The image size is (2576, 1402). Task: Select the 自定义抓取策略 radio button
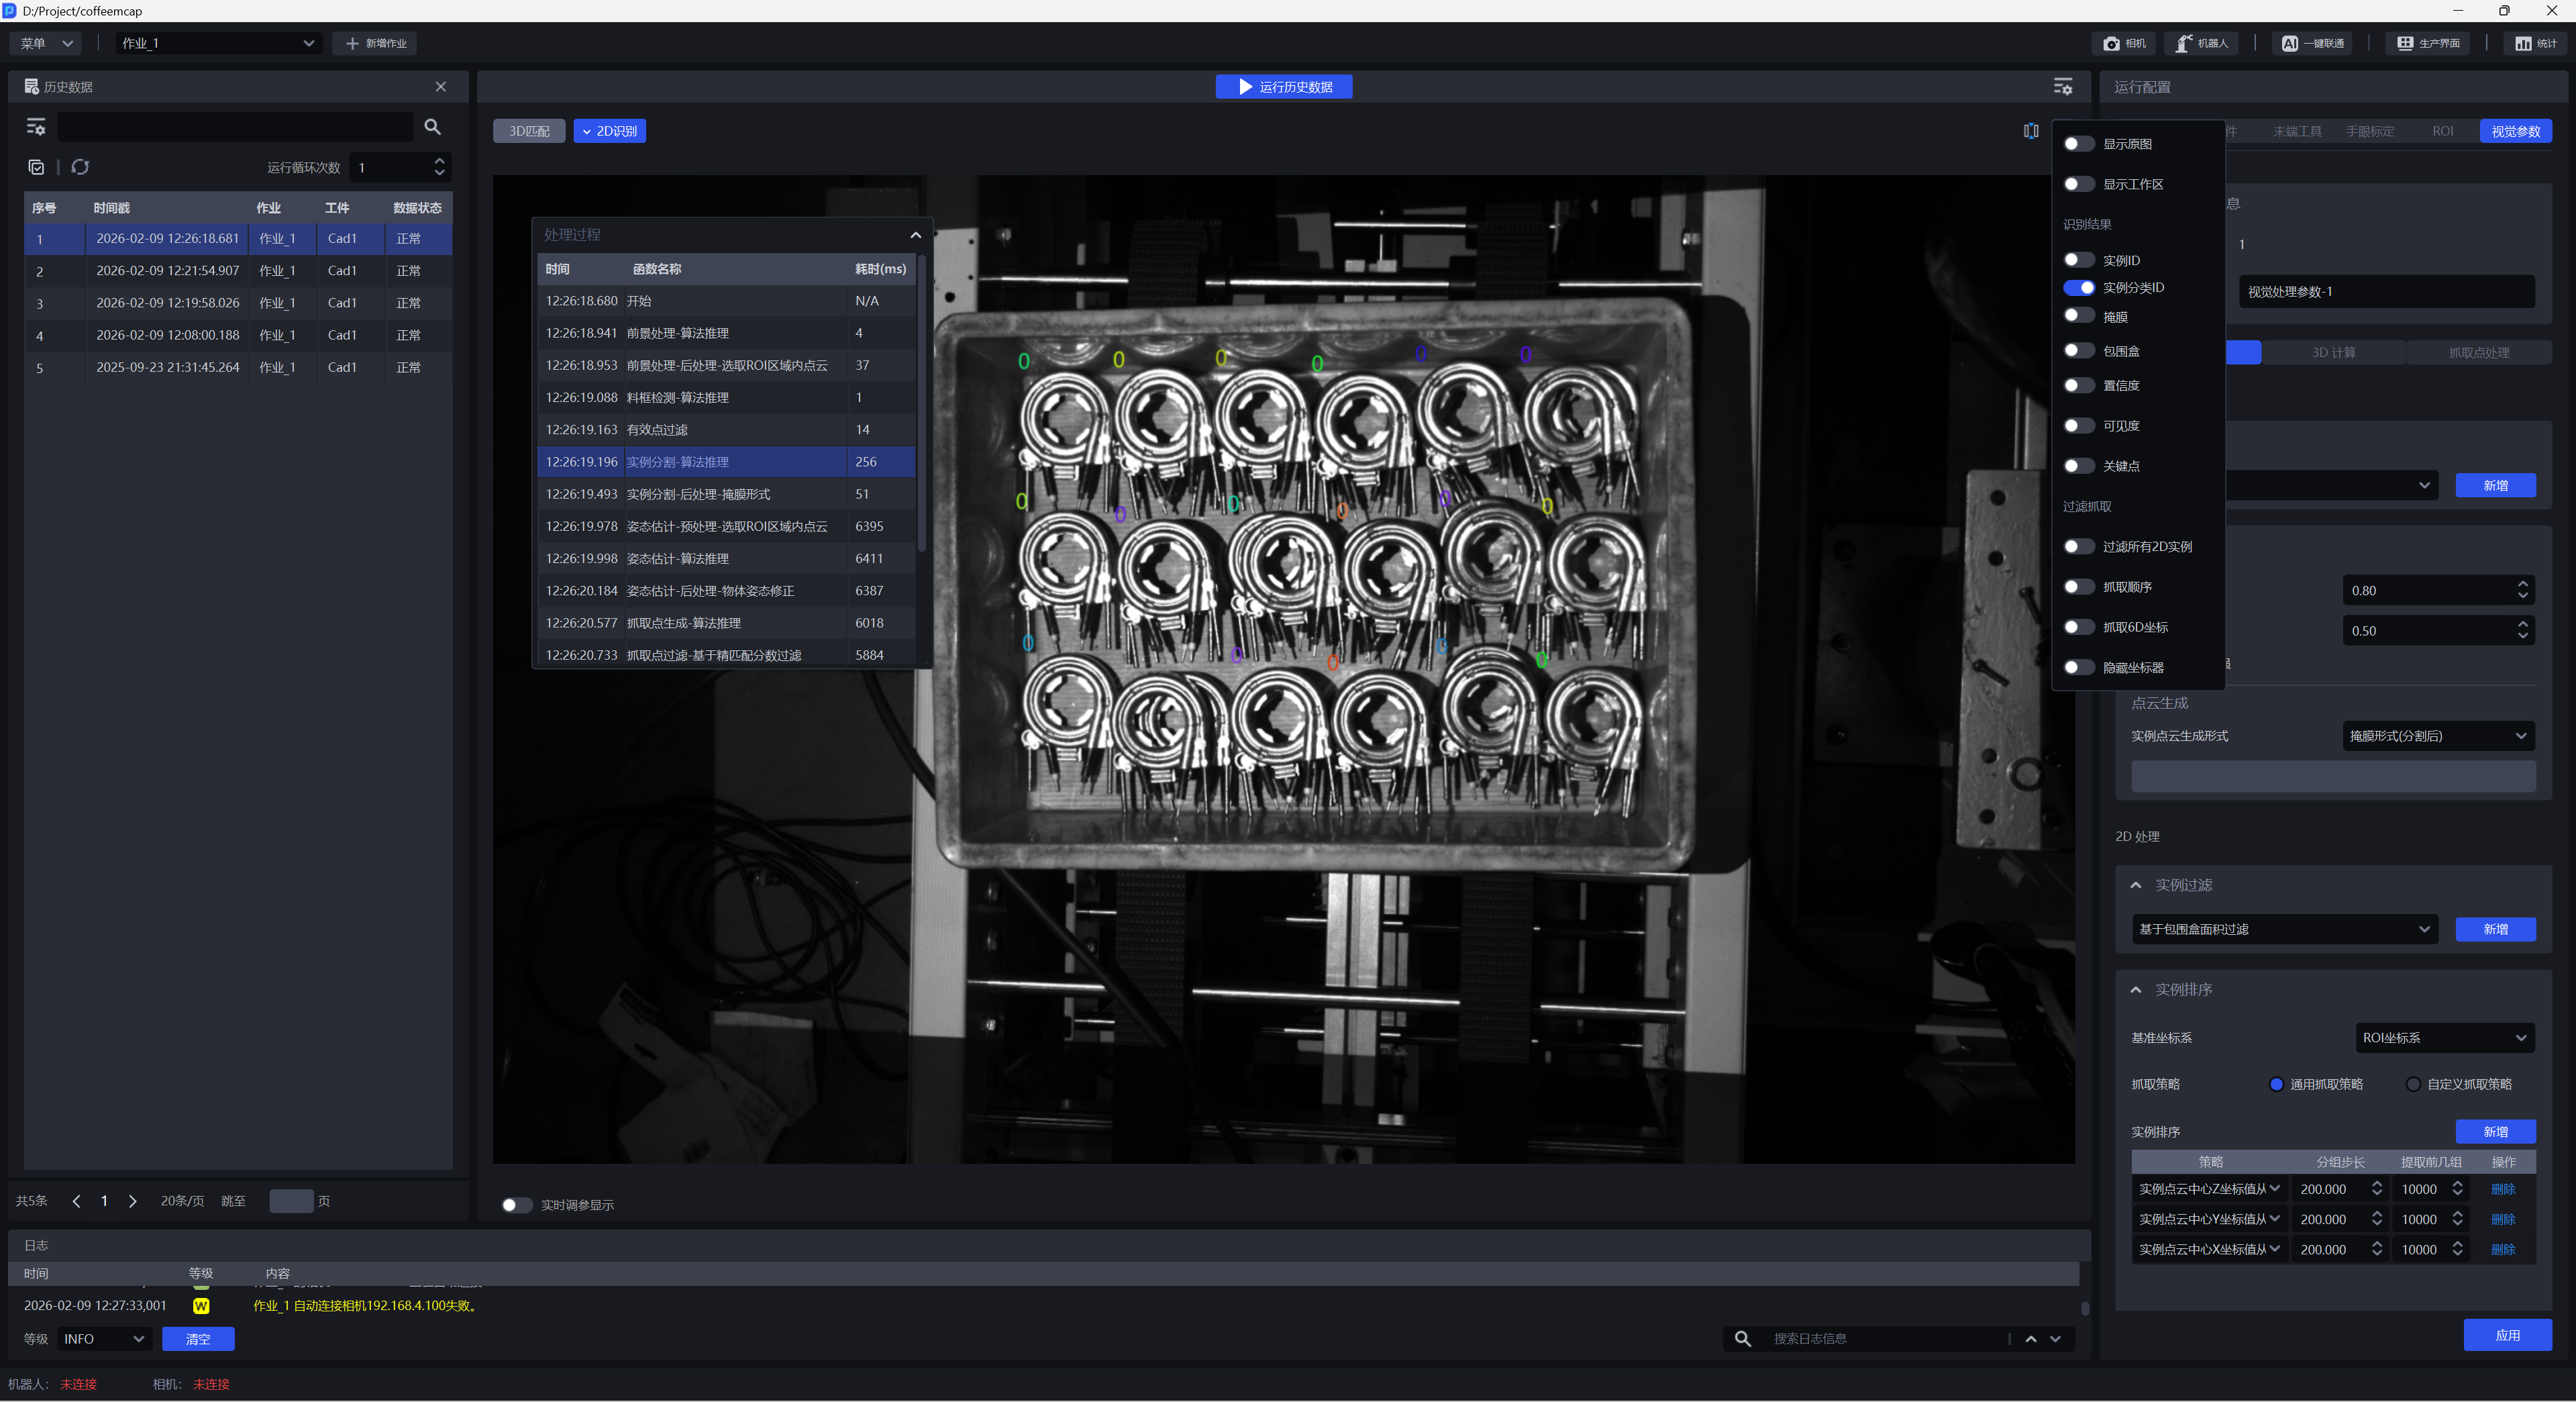point(2413,1084)
